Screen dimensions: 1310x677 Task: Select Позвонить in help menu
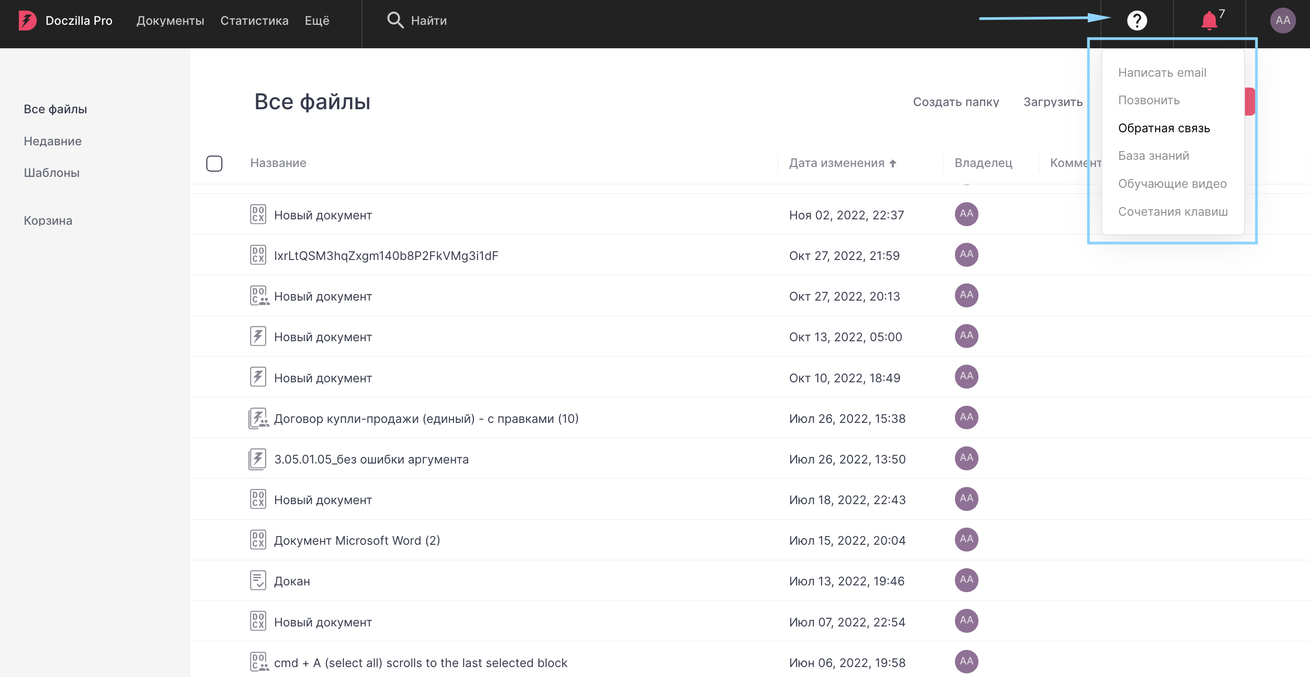point(1149,100)
